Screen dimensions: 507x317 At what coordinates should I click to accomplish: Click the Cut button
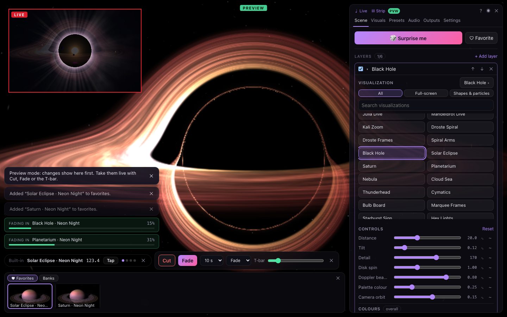(x=167, y=261)
